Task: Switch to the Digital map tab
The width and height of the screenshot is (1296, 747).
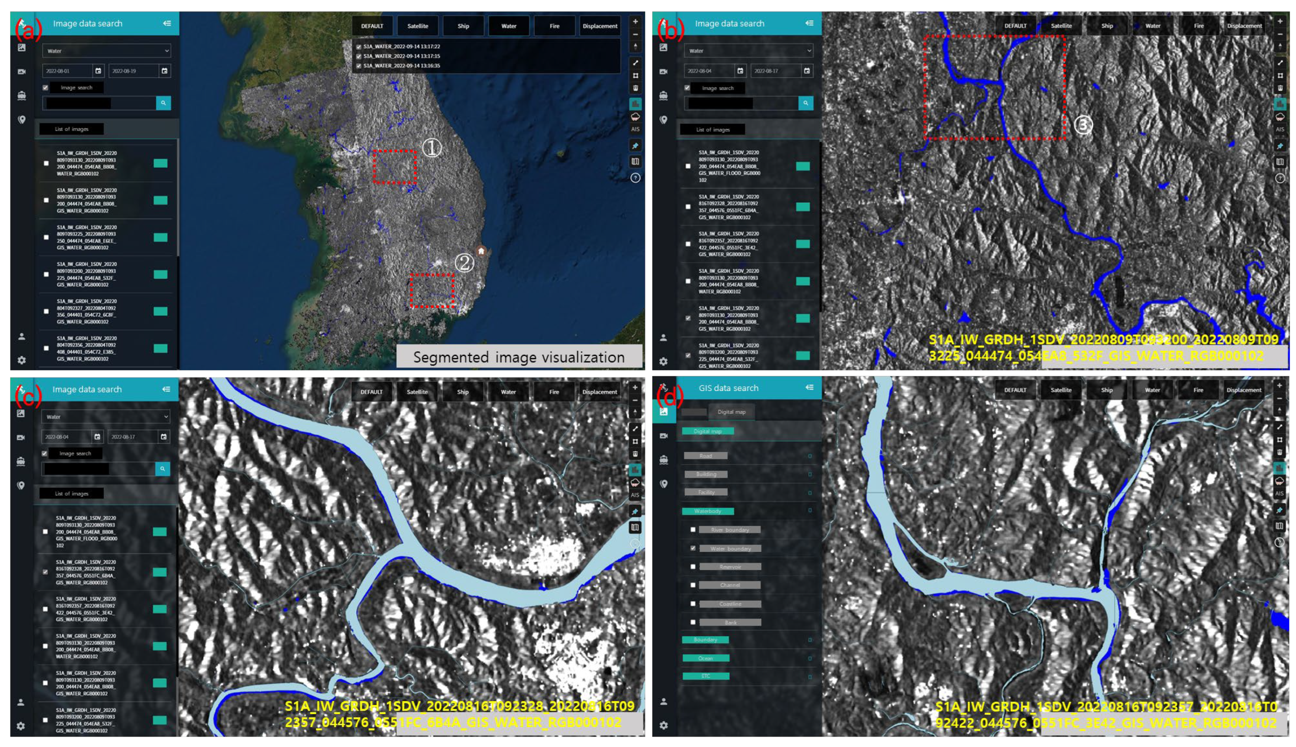Action: click(731, 412)
